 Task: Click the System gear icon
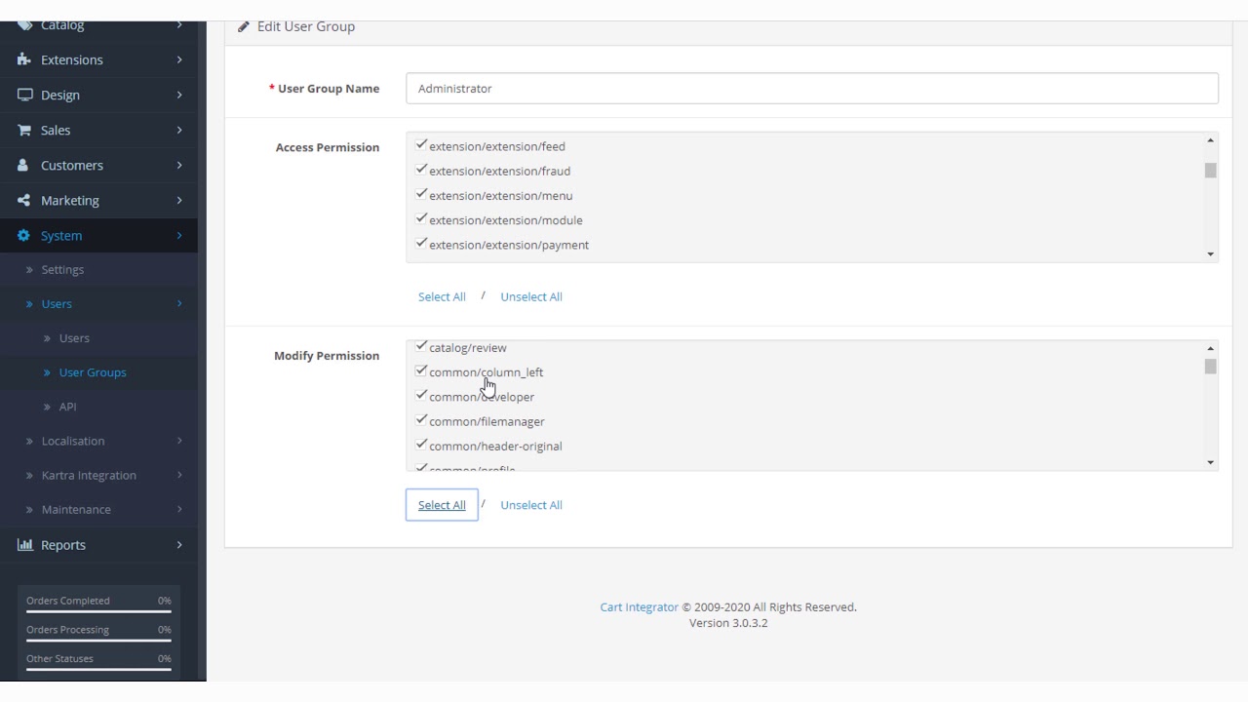point(24,235)
